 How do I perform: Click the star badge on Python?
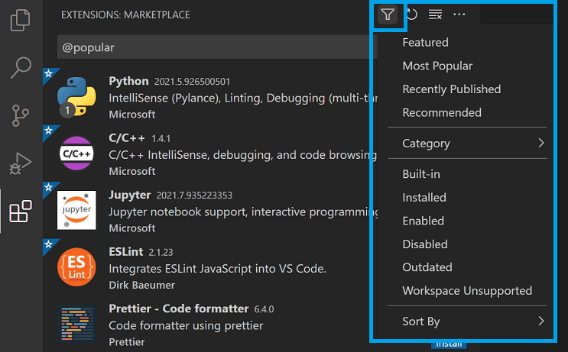pos(48,74)
